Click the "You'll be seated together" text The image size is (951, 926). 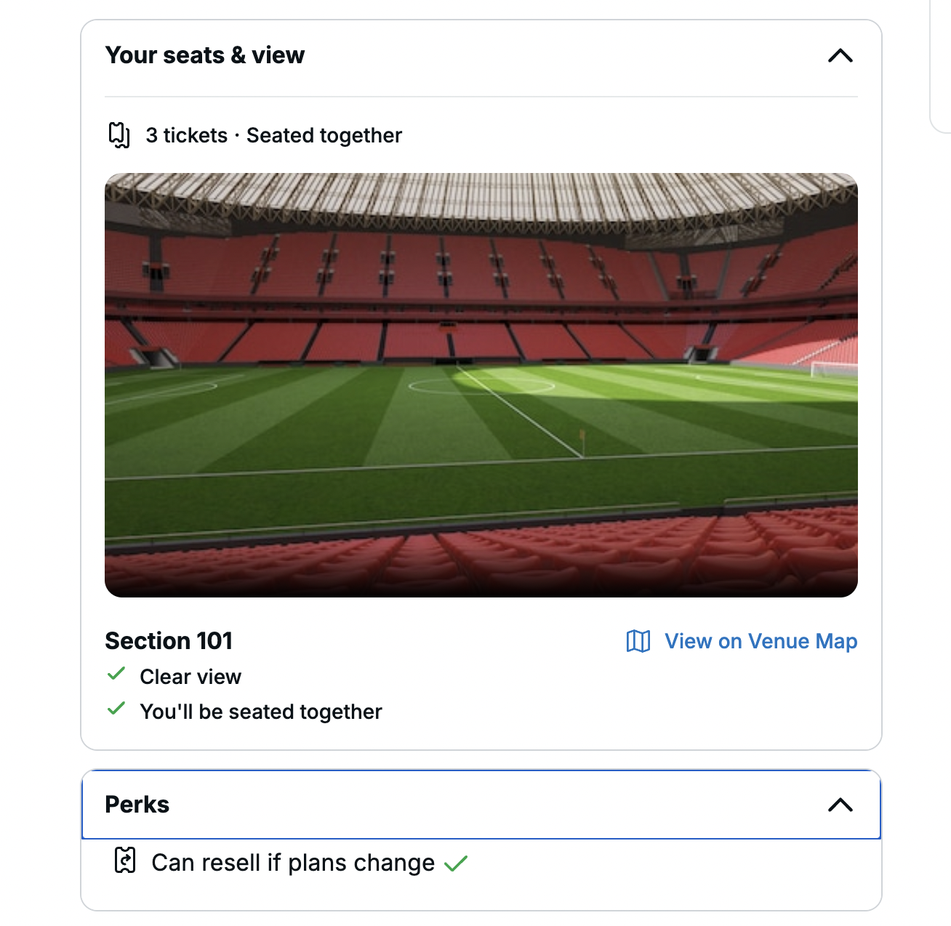click(261, 712)
